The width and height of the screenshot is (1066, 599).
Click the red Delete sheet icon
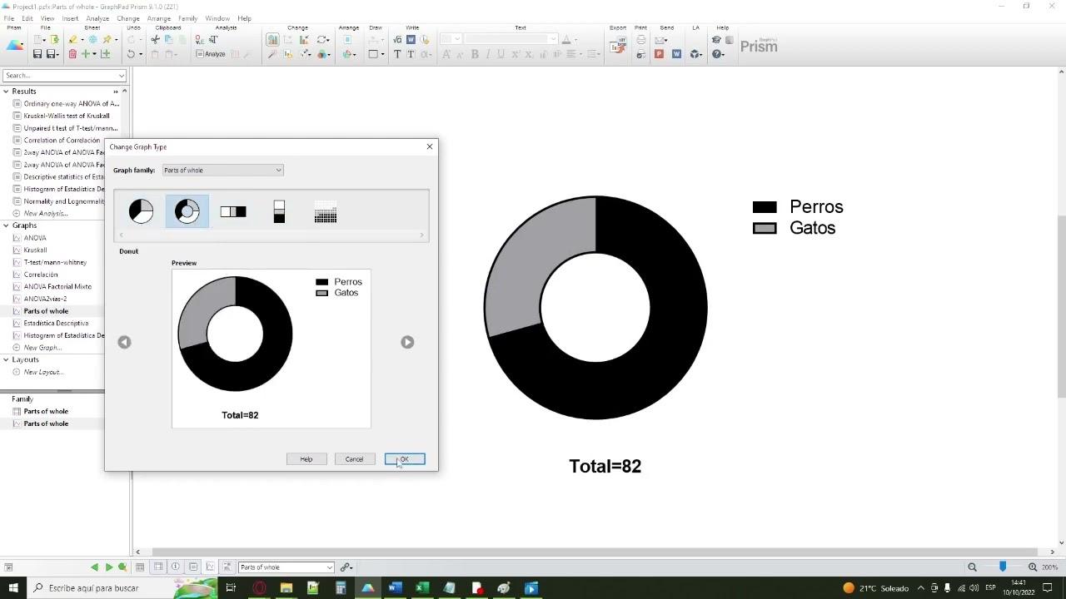(x=72, y=54)
